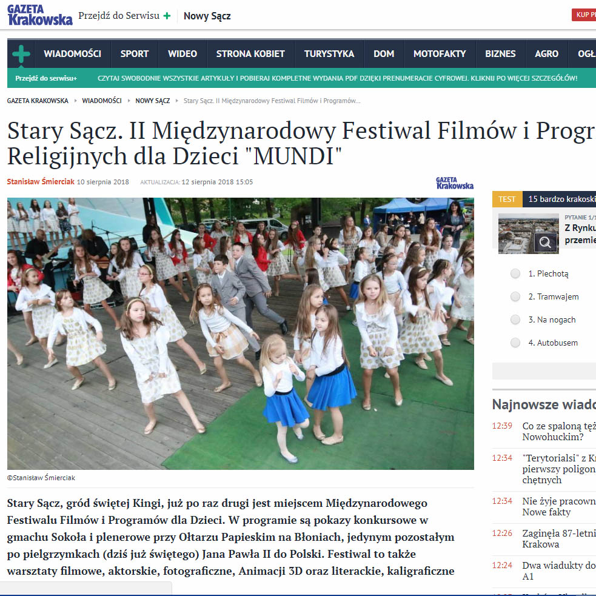Click the update time '12 sierpnia 2018 15:05'
Screen dimensions: 596x596
point(217,182)
